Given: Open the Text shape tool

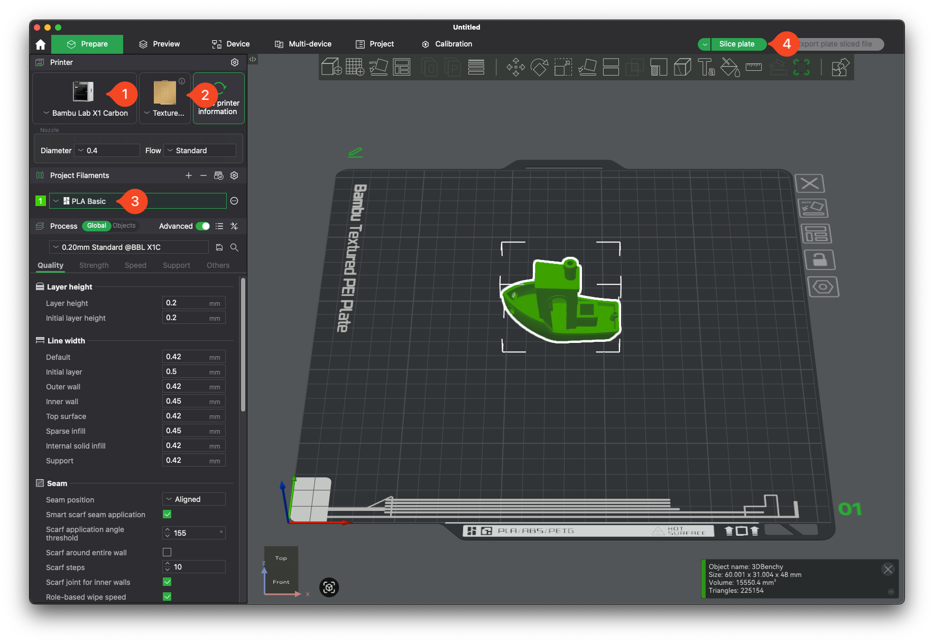Looking at the screenshot, I should (x=706, y=67).
